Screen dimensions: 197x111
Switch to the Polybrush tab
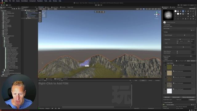pyautogui.click(x=65, y=79)
